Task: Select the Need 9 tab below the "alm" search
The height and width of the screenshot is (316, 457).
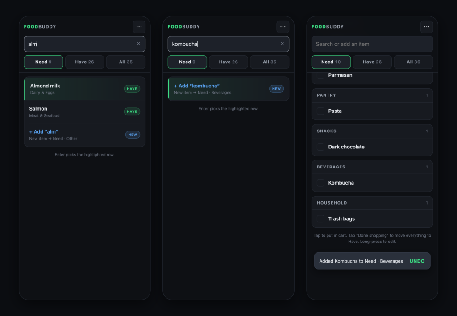Action: [43, 62]
